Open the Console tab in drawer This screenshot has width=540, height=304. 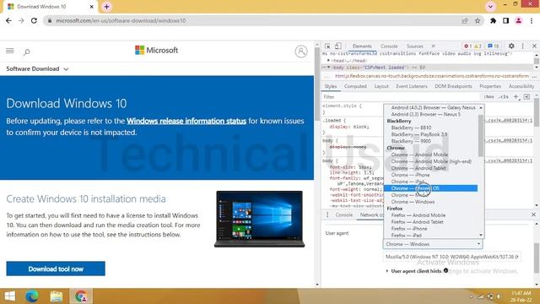(344, 214)
